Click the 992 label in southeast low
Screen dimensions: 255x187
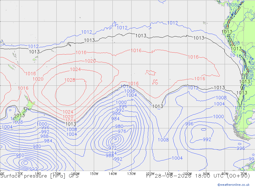[x=207, y=140]
